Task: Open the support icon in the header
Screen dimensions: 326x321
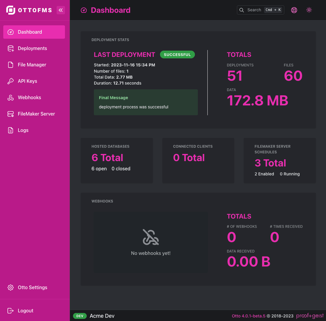Action: pyautogui.click(x=294, y=10)
